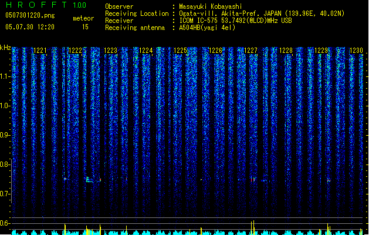Click the Observer label
This screenshot has width=369, height=235.
(x=119, y=6)
